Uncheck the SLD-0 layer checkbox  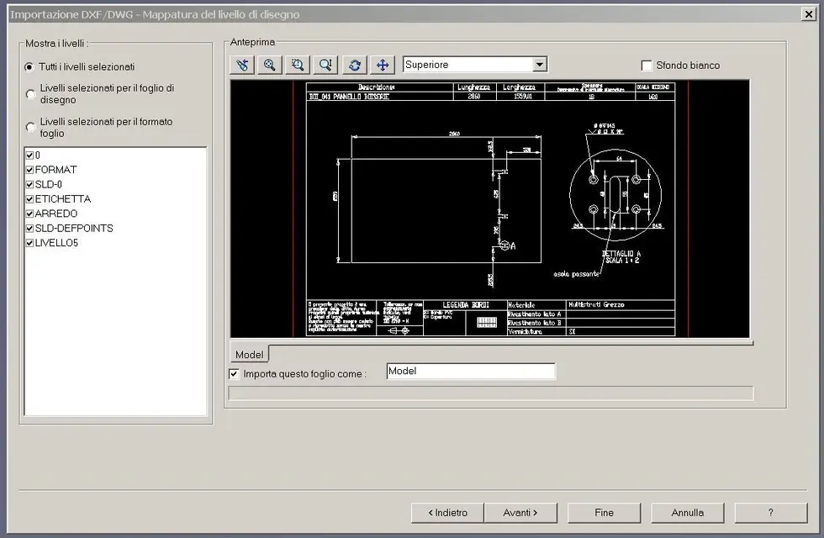click(29, 185)
